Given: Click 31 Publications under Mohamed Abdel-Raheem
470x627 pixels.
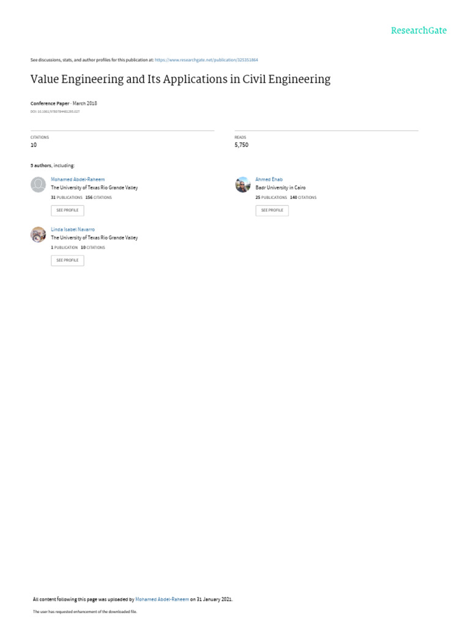Looking at the screenshot, I should (x=66, y=198).
